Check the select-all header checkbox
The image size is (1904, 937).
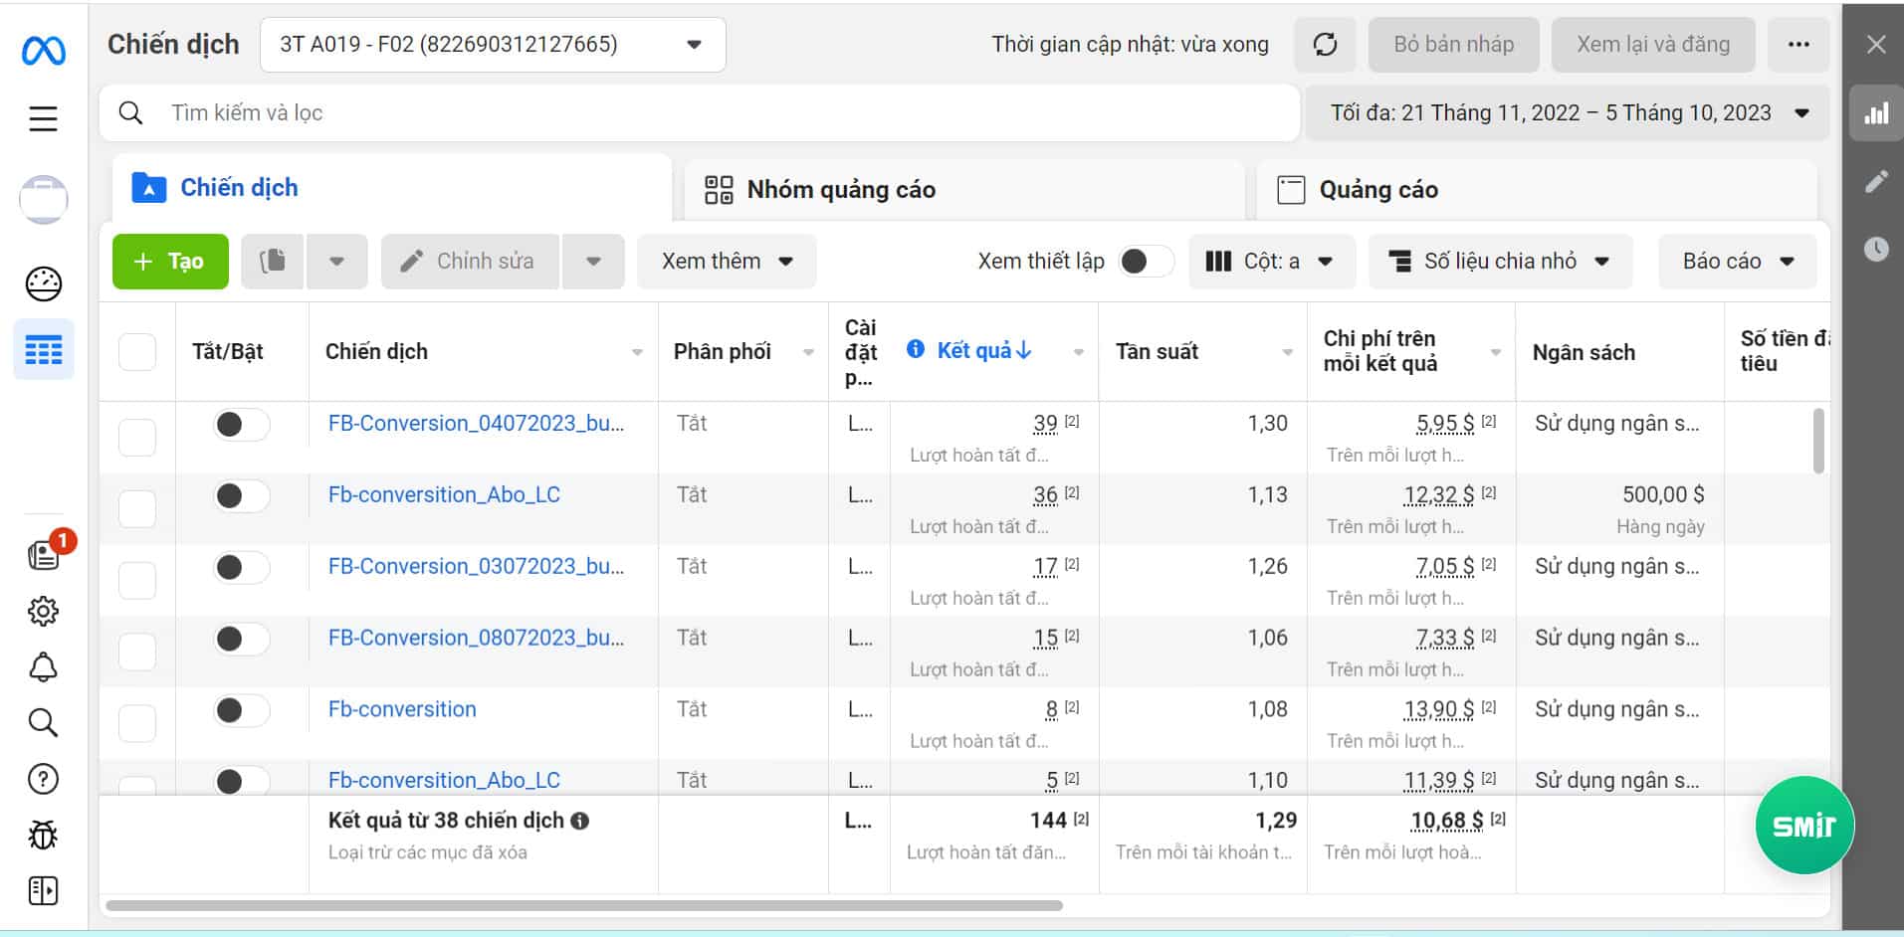pos(137,352)
